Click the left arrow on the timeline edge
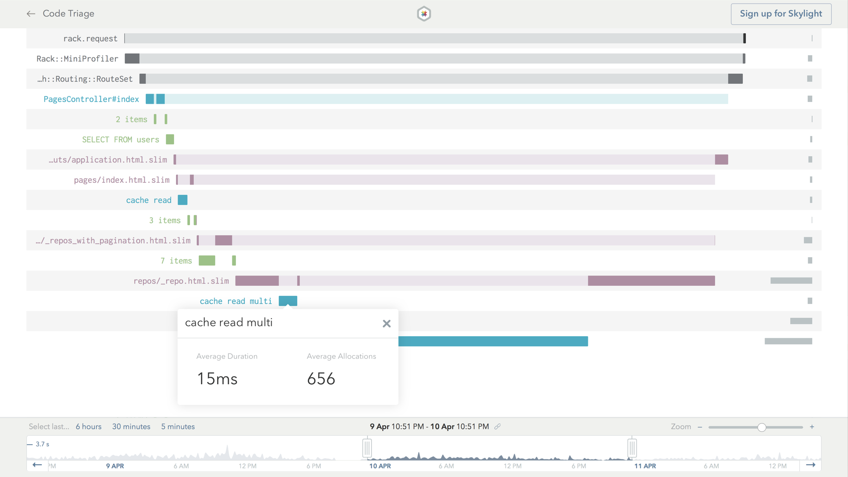The width and height of the screenshot is (848, 477). coord(37,465)
